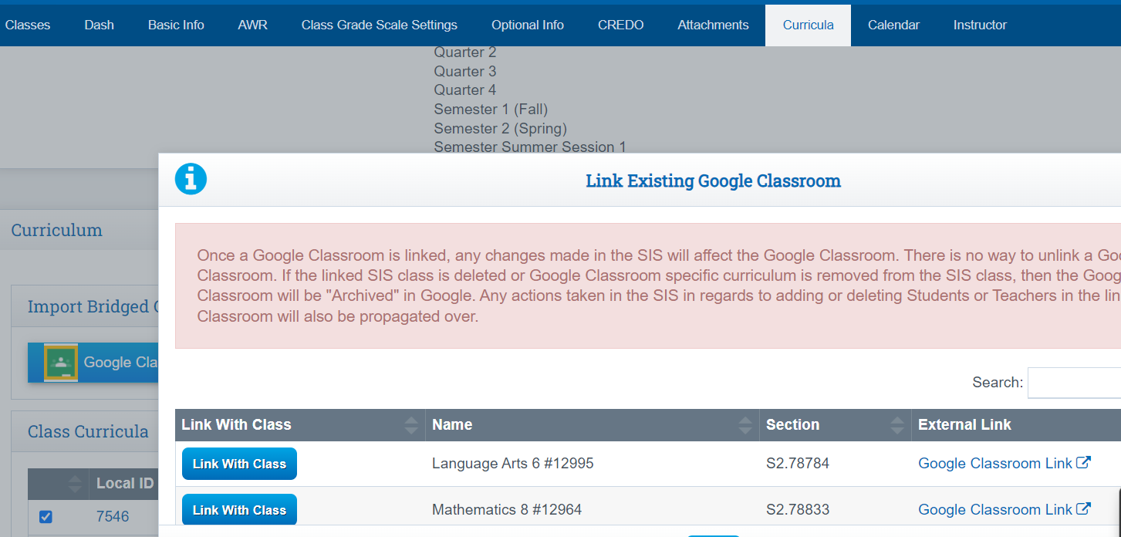Click the Google Classroom import button
Screen dimensions: 1121x537
click(93, 363)
